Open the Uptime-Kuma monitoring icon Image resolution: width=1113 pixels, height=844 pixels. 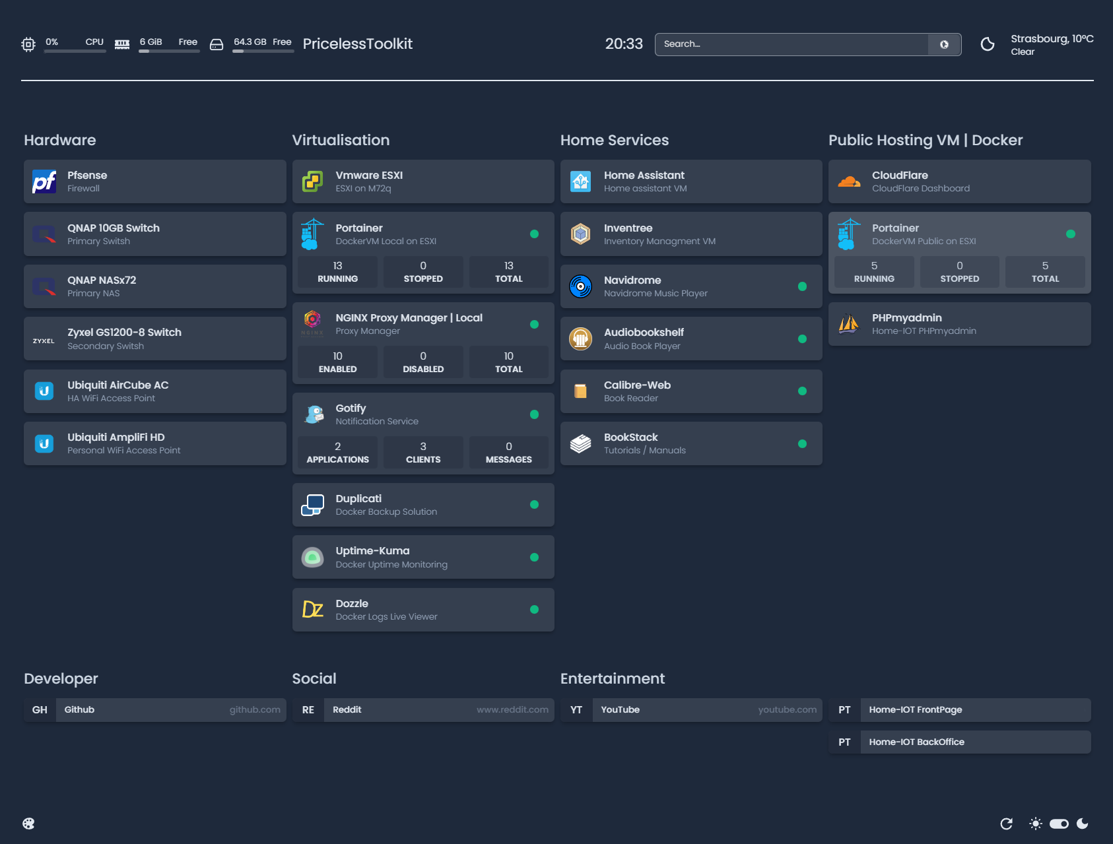[312, 556]
